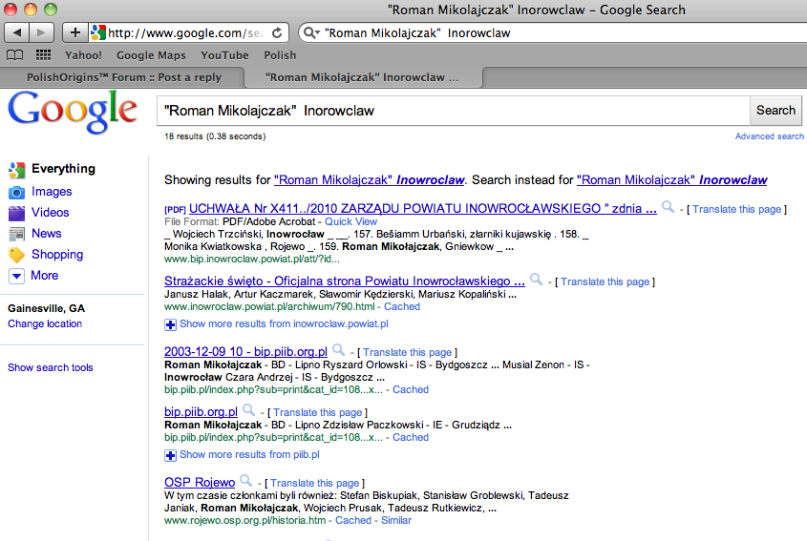
Task: Click the red close window button
Action: (x=11, y=10)
